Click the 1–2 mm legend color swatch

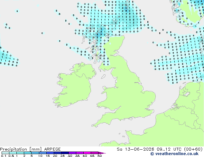point(20,153)
